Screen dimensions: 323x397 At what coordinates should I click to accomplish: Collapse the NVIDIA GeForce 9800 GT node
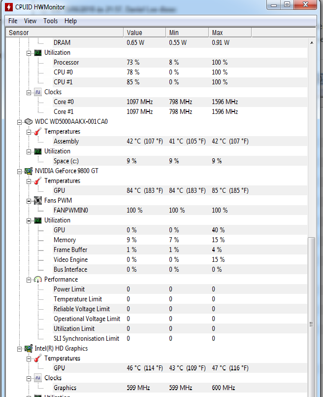20,172
